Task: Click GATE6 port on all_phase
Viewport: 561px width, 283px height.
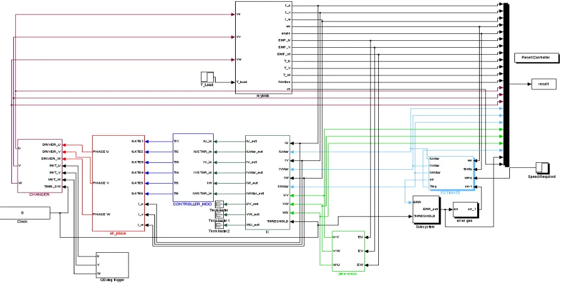Action: tap(138, 194)
